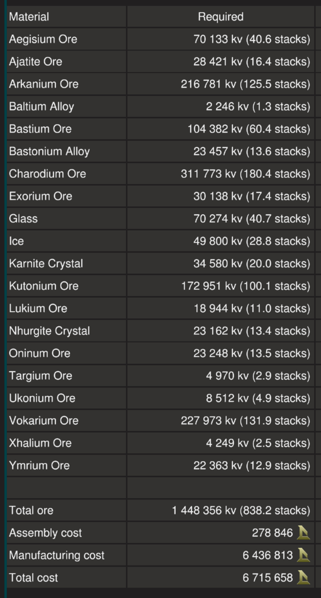This screenshot has height=598, width=321.
Task: Click Kutonium Ore required value
Action: click(245, 286)
